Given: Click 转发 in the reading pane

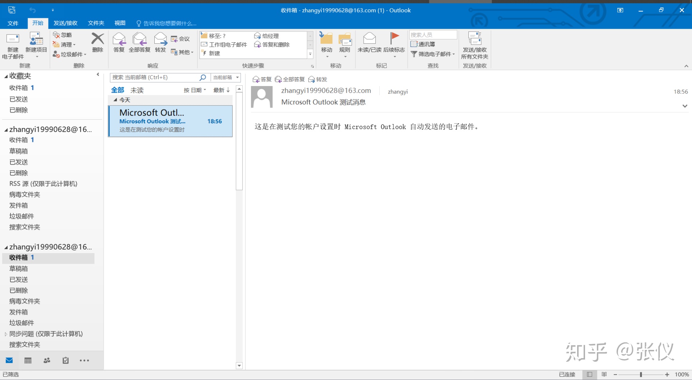Looking at the screenshot, I should tap(318, 79).
